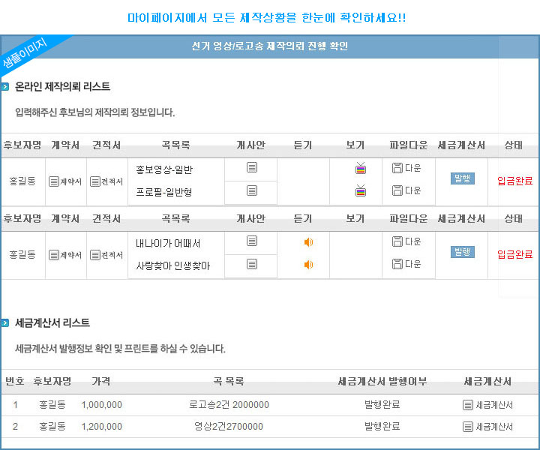Download the file for 내나이가 어때서

coord(407,241)
